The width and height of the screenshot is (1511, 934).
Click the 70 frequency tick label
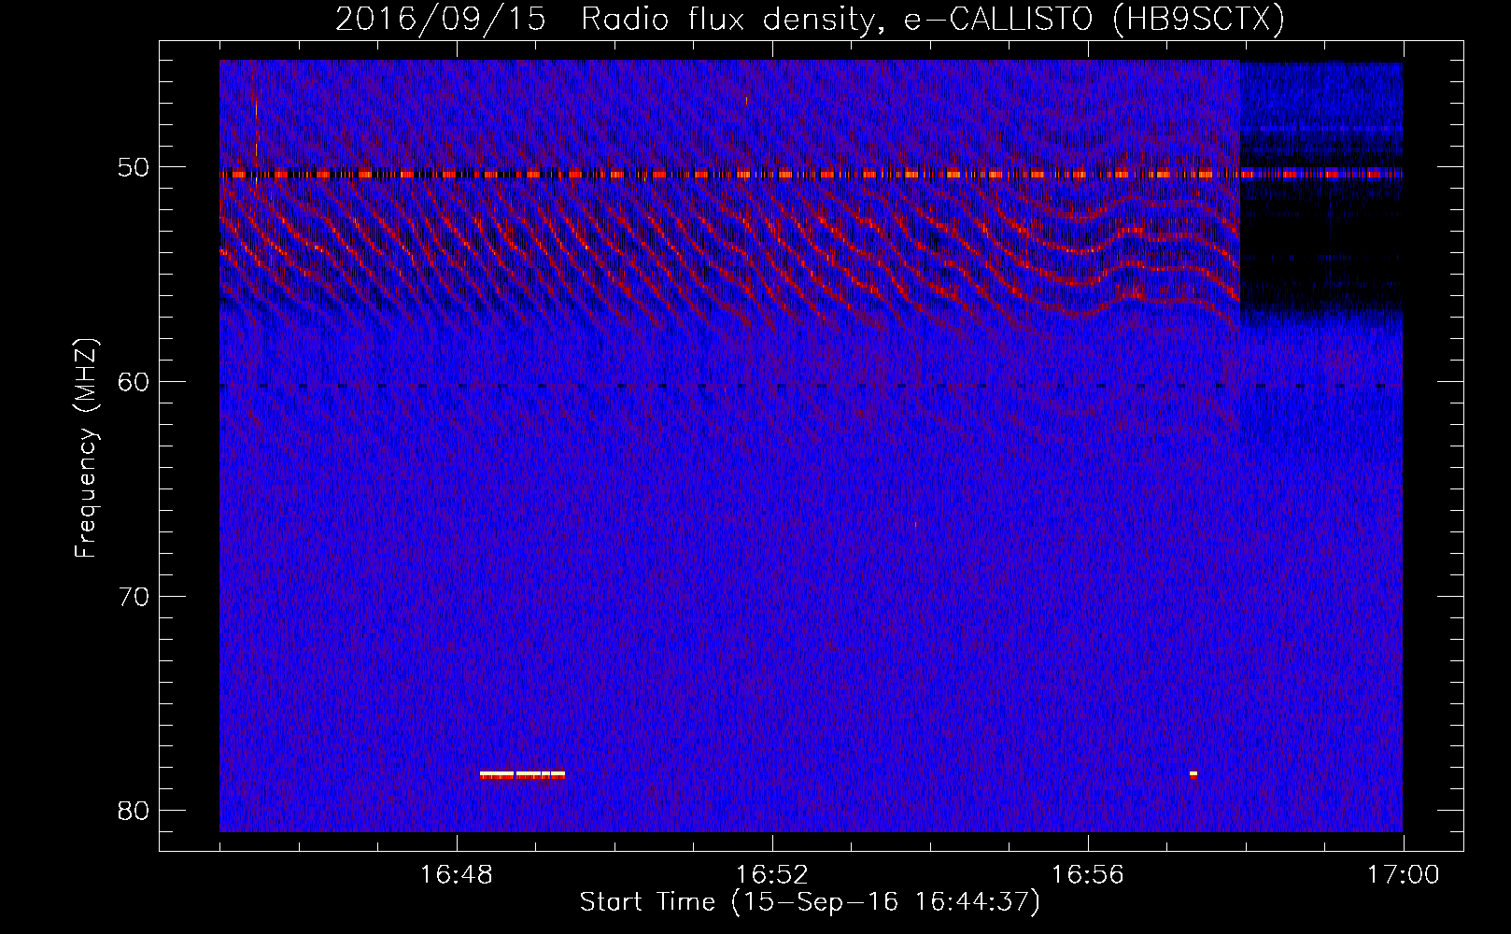(x=134, y=596)
